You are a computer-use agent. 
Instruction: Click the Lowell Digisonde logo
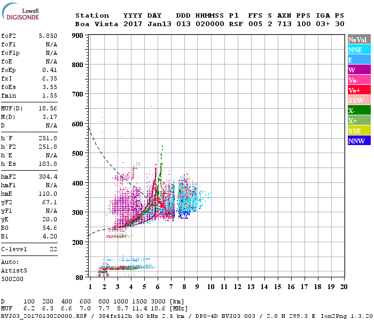[x=20, y=11]
